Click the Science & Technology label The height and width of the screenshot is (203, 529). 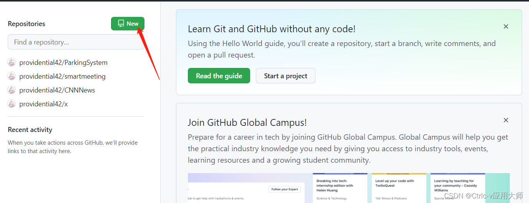(332, 198)
